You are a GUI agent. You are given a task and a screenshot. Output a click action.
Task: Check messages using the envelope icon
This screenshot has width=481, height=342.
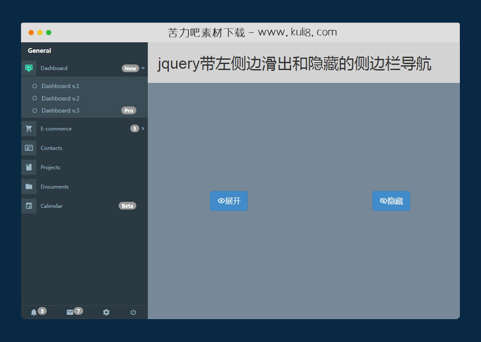click(x=70, y=312)
